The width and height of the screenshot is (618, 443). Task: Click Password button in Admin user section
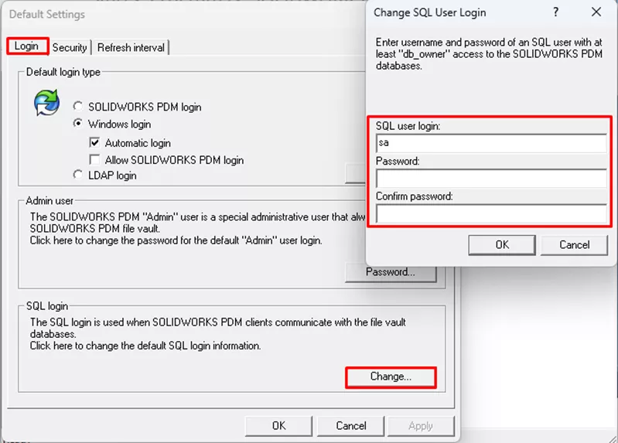coord(391,272)
